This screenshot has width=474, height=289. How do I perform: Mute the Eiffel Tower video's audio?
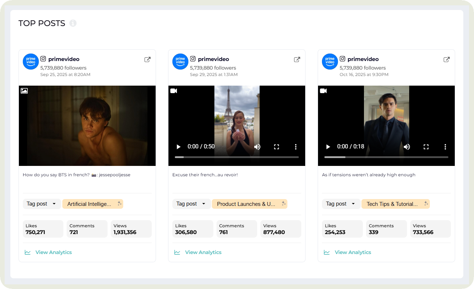pyautogui.click(x=257, y=147)
